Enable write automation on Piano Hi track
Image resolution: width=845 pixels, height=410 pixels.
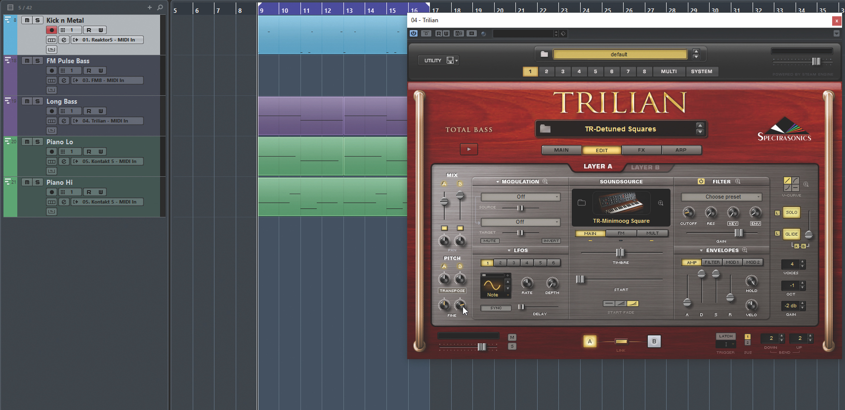point(101,192)
